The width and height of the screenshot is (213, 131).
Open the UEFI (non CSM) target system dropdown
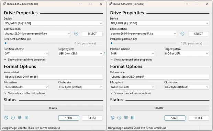(80, 54)
